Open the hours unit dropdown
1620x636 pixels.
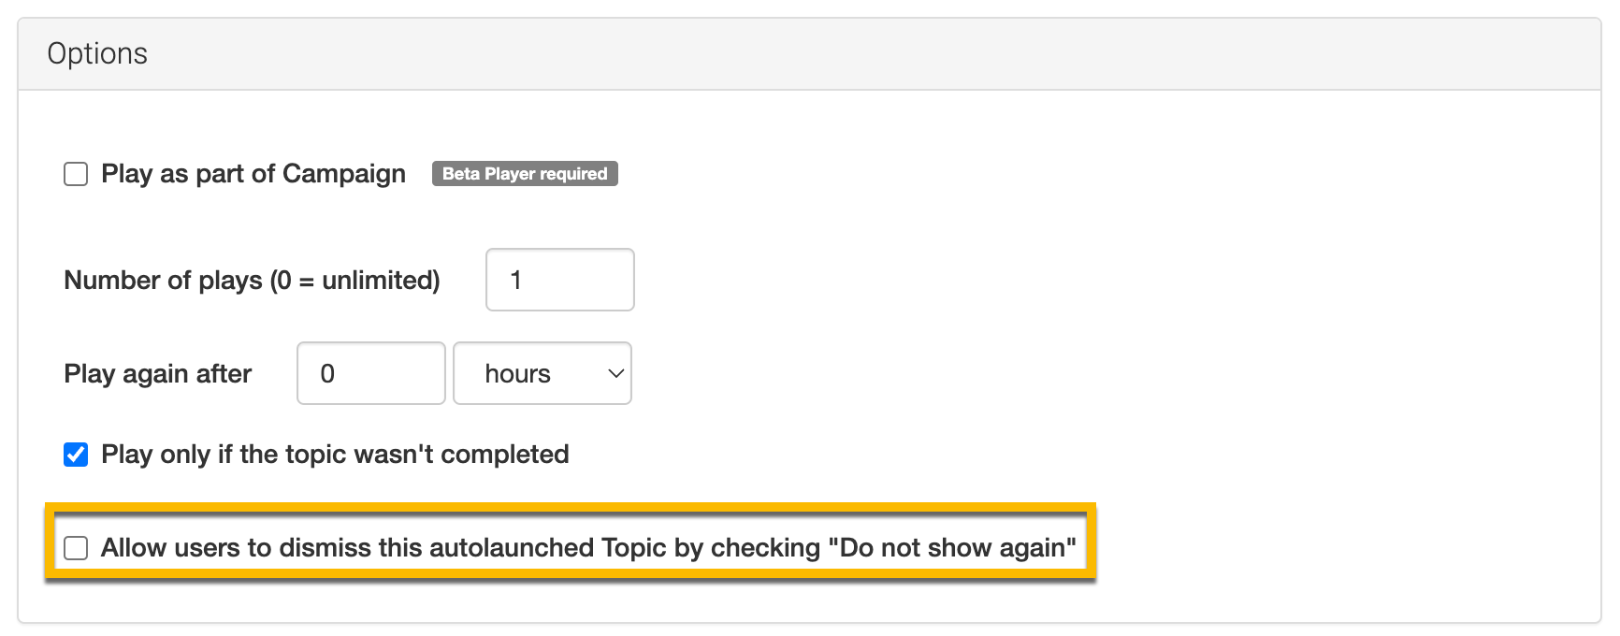click(542, 373)
